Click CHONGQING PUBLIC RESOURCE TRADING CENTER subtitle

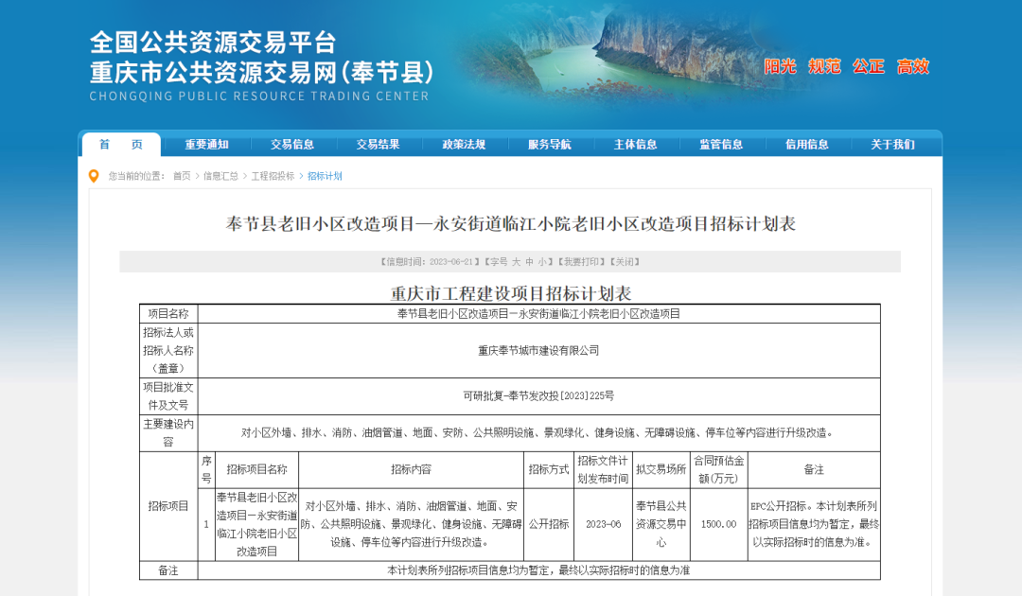pos(258,96)
